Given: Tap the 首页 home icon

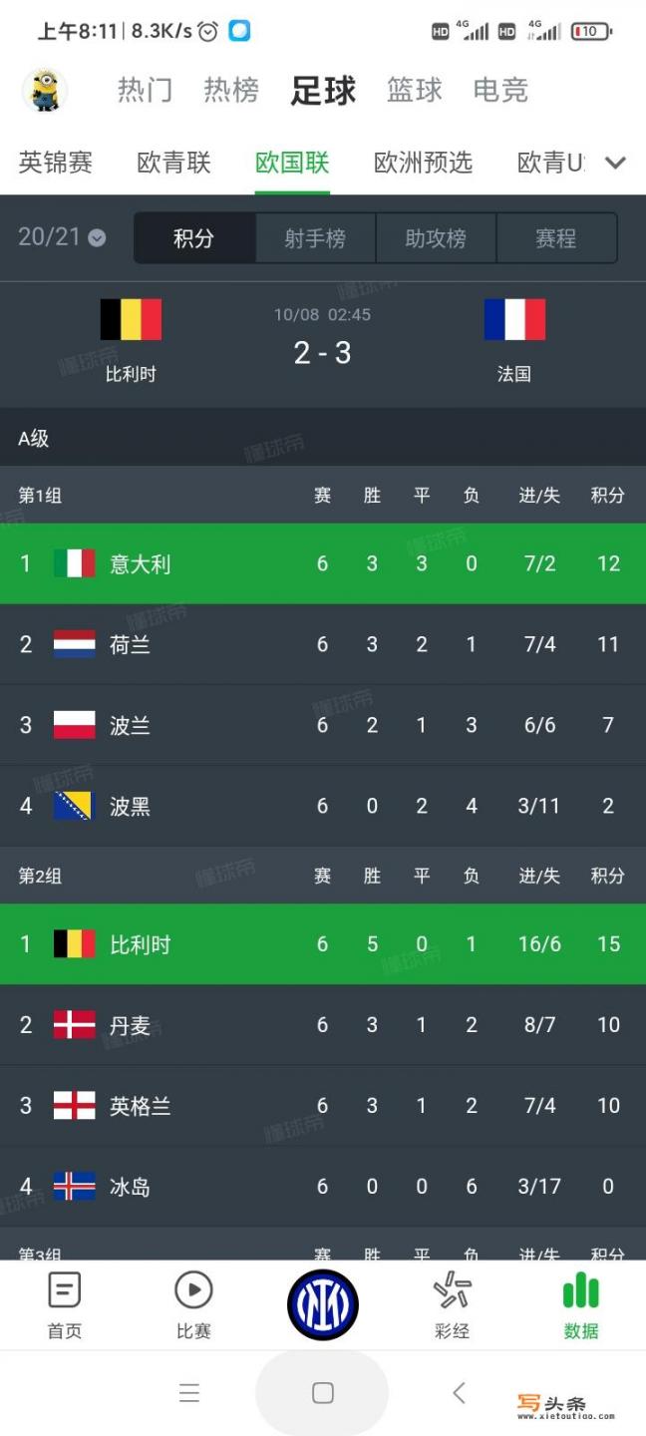Looking at the screenshot, I should (x=65, y=1290).
